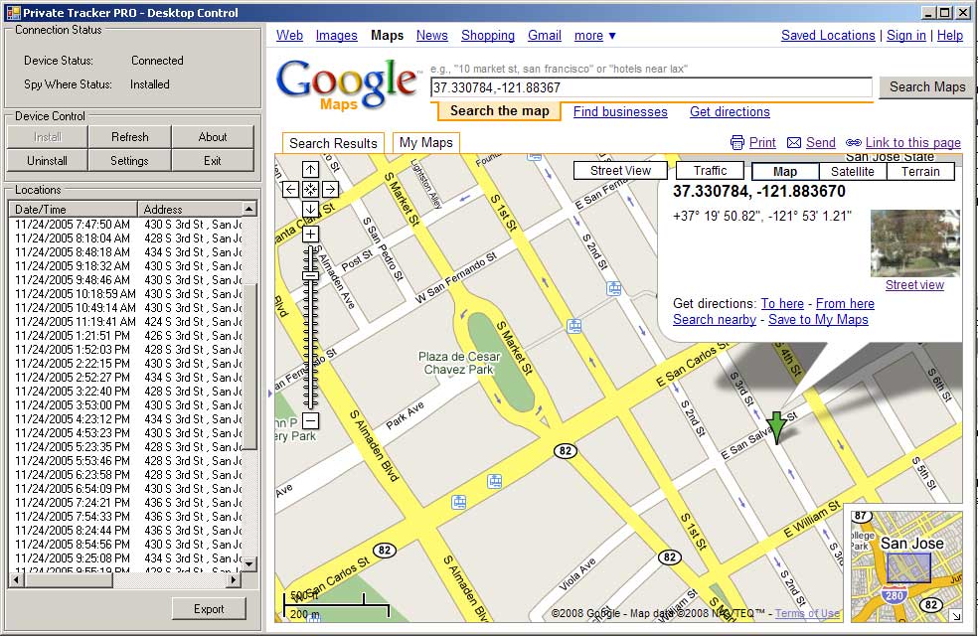Open the Search Results tab
Viewport: 978px width, 636px height.
point(333,143)
